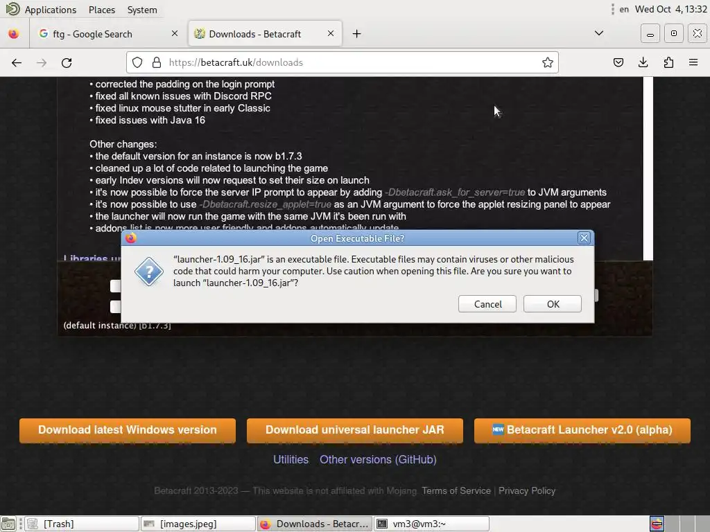Switch to Downloads - Betacr... taskbar window
The width and height of the screenshot is (710, 532).
(x=315, y=524)
